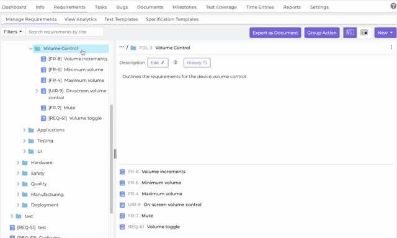Expand the Safety folder

coord(18,174)
